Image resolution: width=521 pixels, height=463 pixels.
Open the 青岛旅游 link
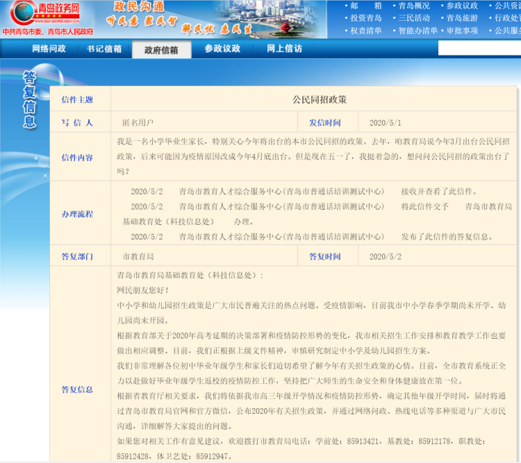462,18
